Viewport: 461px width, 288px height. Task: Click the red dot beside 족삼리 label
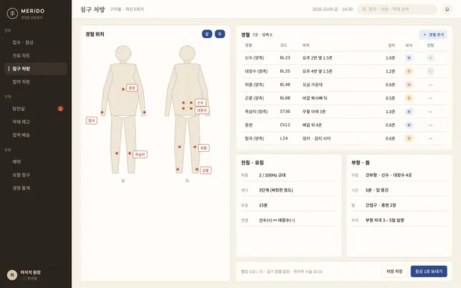pos(130,153)
